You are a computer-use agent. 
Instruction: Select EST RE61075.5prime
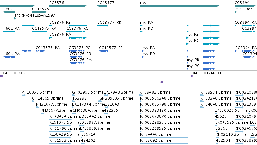(x=60, y=125)
